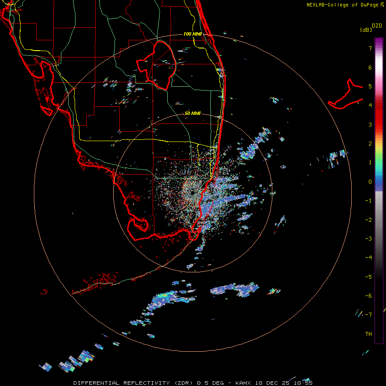Click the "-2" tick label on the scale
The height and width of the screenshot is (386, 386).
(x=368, y=220)
